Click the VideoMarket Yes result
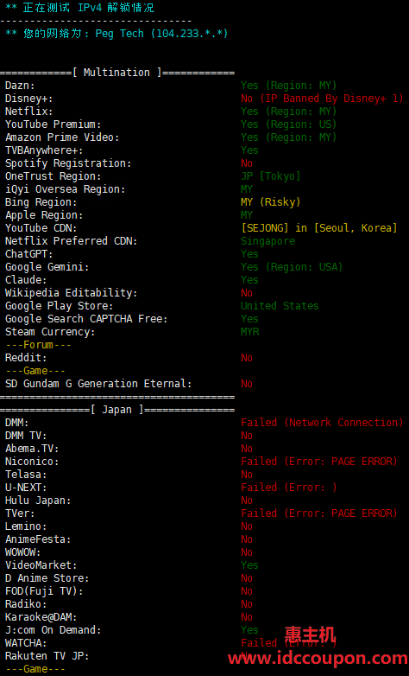 tap(249, 565)
